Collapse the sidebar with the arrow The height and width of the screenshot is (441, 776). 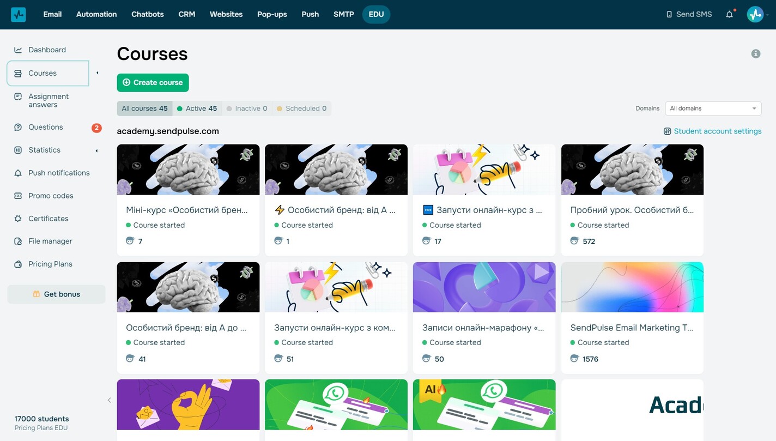pyautogui.click(x=109, y=400)
